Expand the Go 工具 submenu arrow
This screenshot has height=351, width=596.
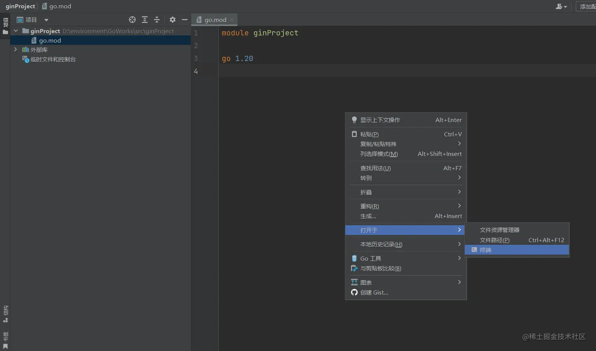tap(459, 258)
